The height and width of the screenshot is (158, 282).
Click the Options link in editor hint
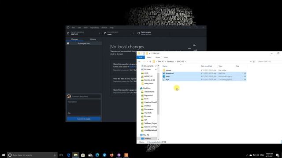pos(133,67)
